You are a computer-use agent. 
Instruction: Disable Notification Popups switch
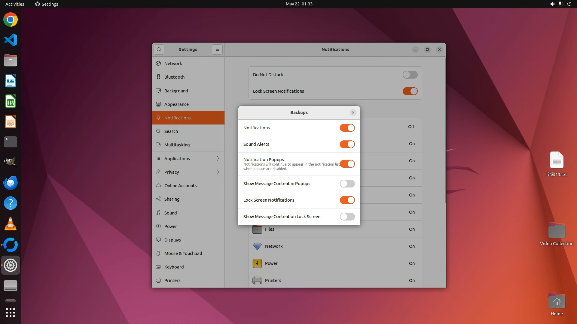(347, 164)
